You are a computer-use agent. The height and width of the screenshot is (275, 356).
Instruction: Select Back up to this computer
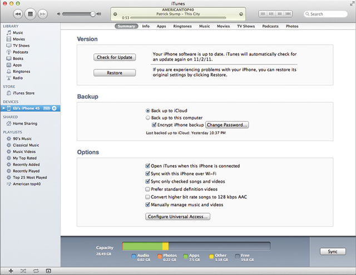148,118
